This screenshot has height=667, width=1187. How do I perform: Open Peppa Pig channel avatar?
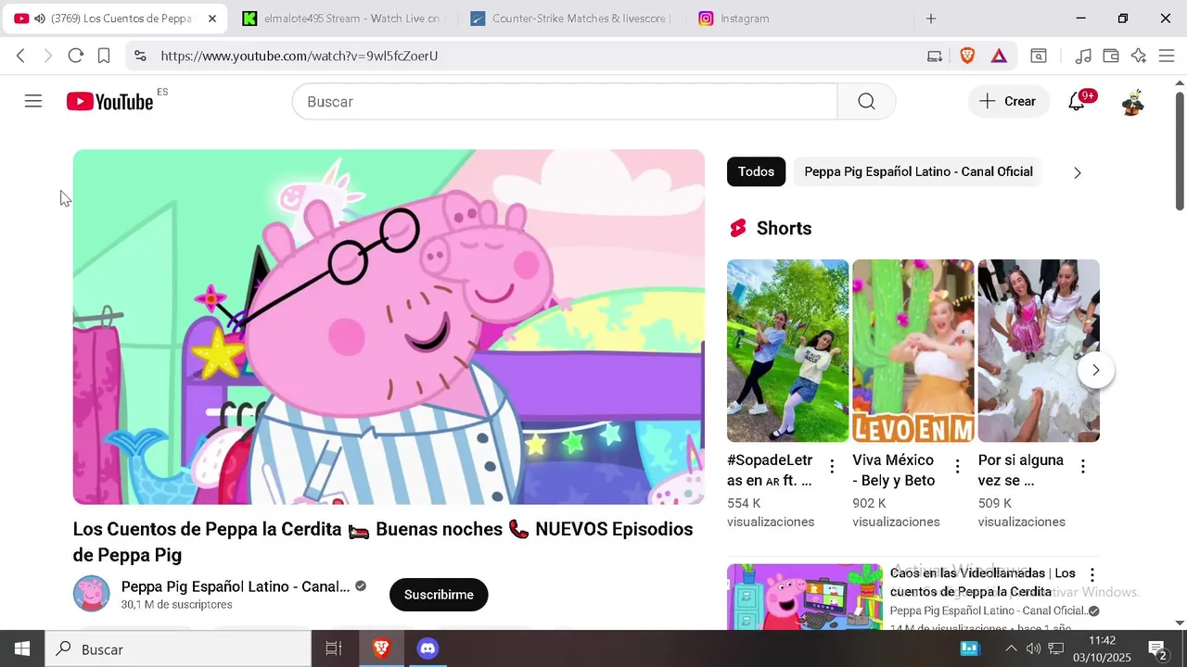(x=91, y=594)
